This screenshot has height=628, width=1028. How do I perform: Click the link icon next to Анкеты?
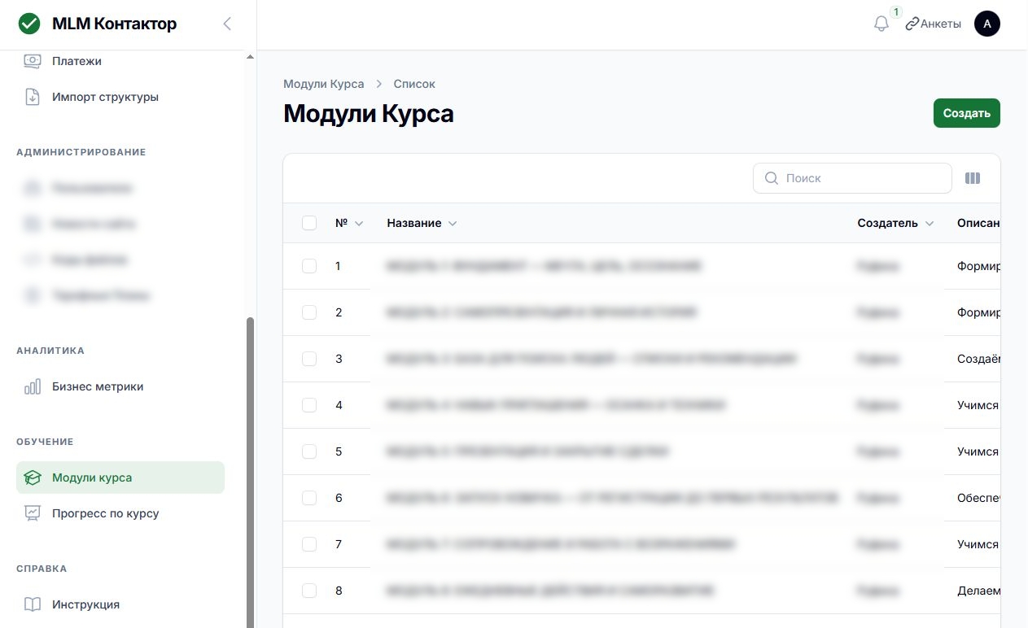pyautogui.click(x=912, y=24)
